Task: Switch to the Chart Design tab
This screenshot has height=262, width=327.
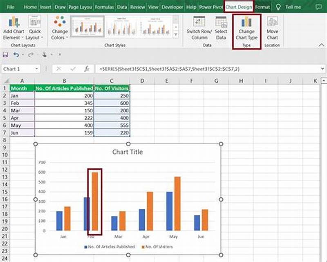Action: tap(239, 7)
